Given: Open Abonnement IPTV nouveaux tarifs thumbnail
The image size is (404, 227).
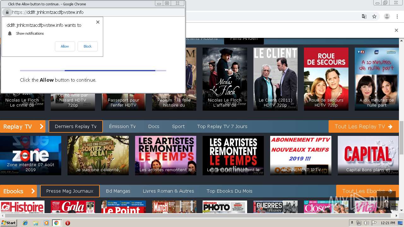Looking at the screenshot, I should (x=301, y=155).
